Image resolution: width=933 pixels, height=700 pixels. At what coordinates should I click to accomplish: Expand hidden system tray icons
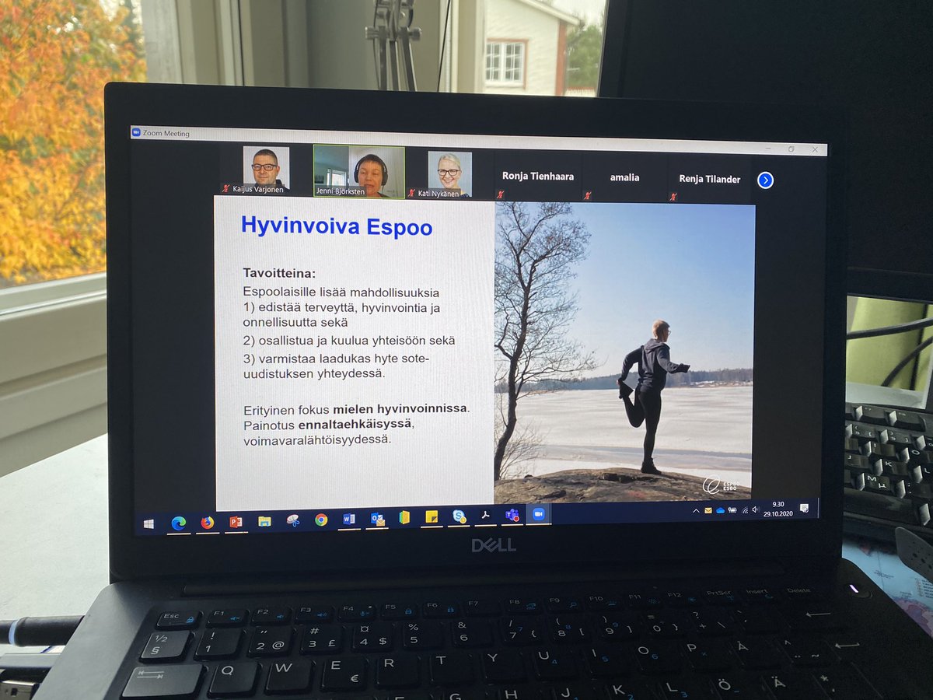point(696,511)
